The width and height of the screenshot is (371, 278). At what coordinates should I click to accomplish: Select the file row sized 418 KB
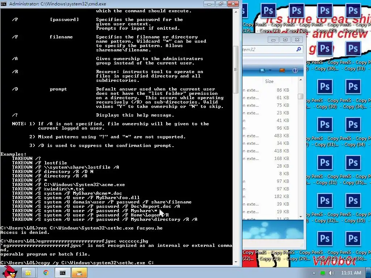click(267, 151)
